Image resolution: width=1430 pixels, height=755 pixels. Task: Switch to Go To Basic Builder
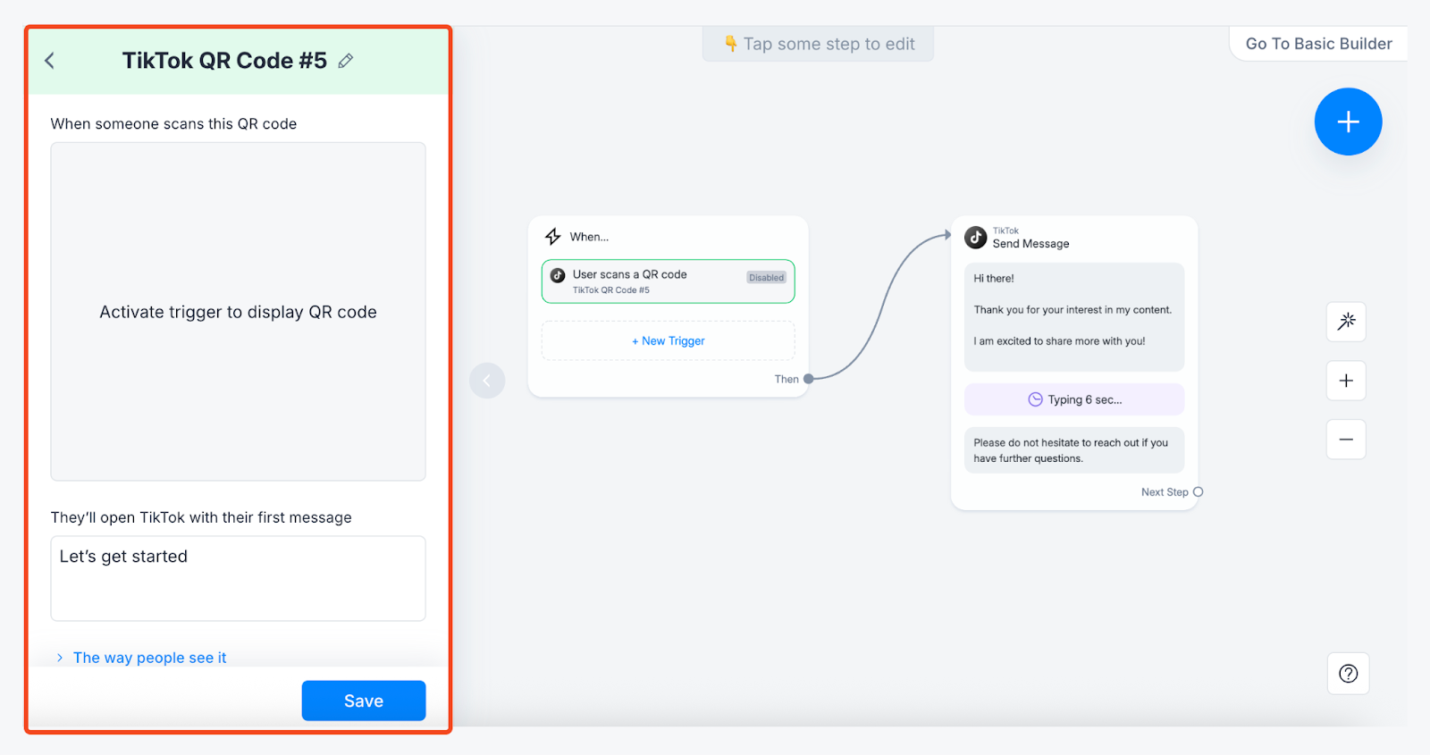pos(1318,44)
